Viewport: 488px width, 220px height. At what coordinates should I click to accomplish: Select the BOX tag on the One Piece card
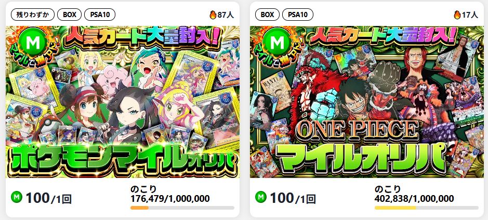tap(267, 15)
